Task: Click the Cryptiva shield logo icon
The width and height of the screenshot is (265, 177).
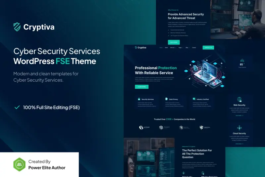Action: click(17, 27)
